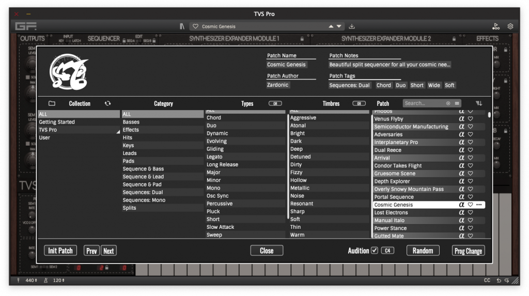Click the play preview icon in top bar

point(496,26)
